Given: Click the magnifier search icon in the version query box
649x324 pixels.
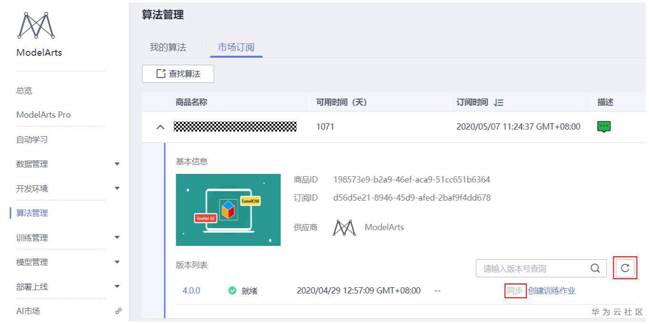Looking at the screenshot, I should click(595, 268).
